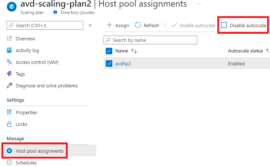270x167 pixels.
Task: Click the Schedules clock icon
Action: pos(9,163)
